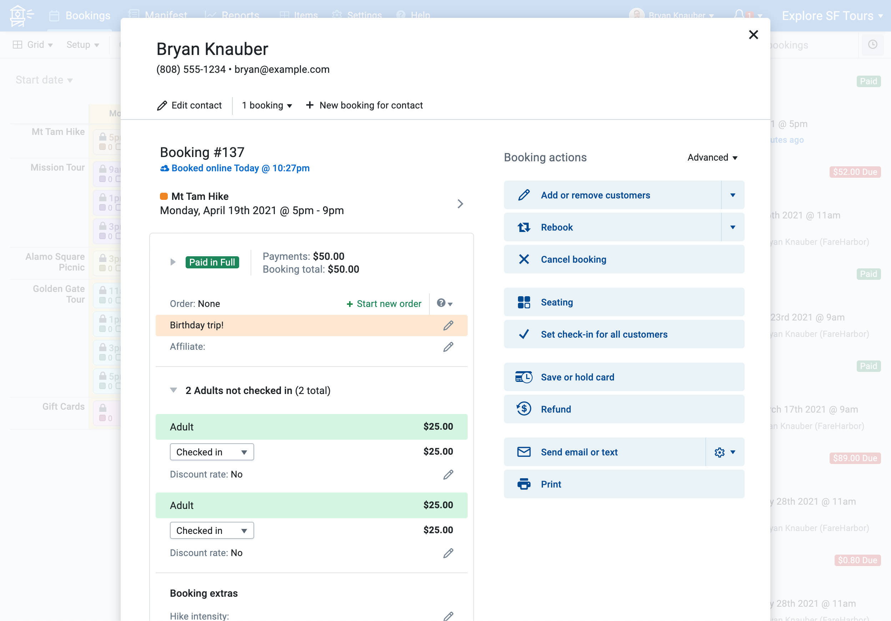Click the first green Adult row
Viewport: 891px width, 621px height.
(x=311, y=427)
